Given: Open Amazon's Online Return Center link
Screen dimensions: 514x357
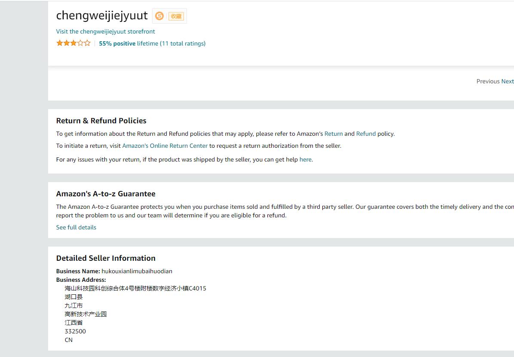Looking at the screenshot, I should coord(165,146).
